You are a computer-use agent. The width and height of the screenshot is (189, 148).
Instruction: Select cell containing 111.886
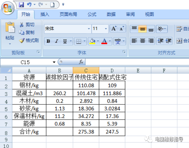(x=112, y=93)
